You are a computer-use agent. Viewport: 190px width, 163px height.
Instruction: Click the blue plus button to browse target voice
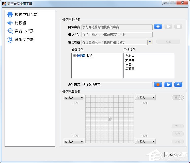point(158,27)
